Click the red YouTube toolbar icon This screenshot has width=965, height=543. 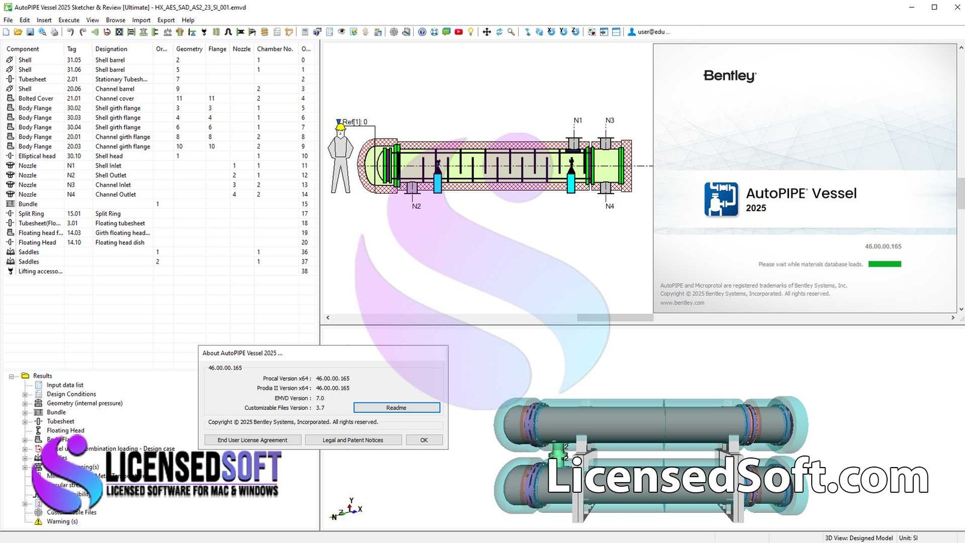tap(458, 32)
